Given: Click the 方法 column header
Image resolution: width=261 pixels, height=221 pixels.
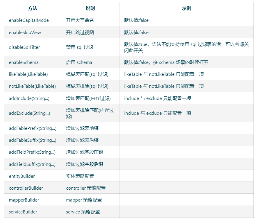Looking at the screenshot, I should (x=32, y=8).
